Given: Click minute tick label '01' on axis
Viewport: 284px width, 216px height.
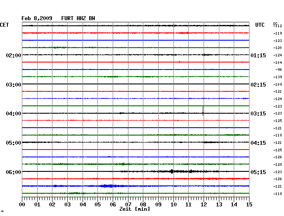Looking at the screenshot, I should click(37, 204).
